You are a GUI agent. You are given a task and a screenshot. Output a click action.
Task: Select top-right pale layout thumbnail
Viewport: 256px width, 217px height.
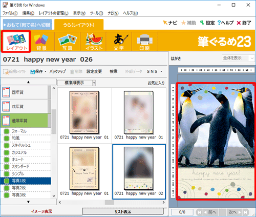tap(138, 112)
